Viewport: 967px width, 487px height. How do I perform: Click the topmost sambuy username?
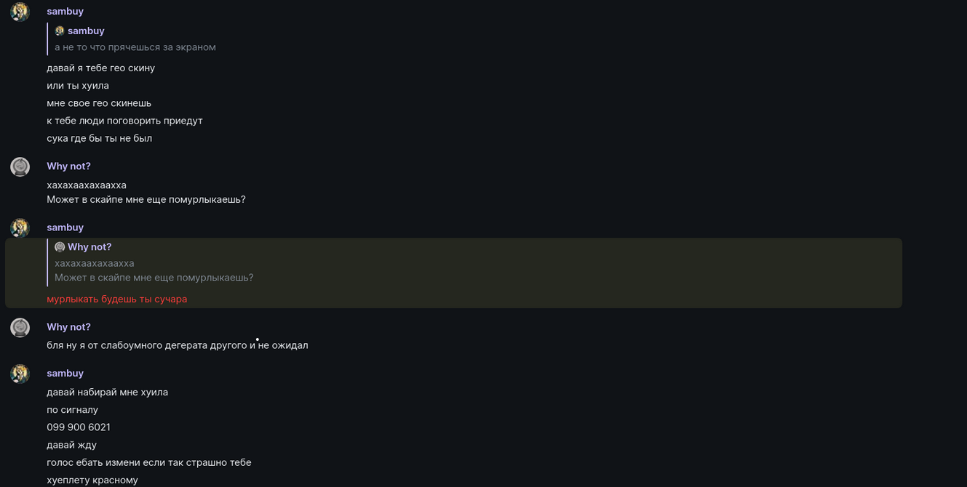coord(65,12)
